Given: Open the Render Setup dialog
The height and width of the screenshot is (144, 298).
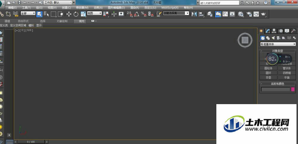Looking at the screenshot, I should (249, 14).
